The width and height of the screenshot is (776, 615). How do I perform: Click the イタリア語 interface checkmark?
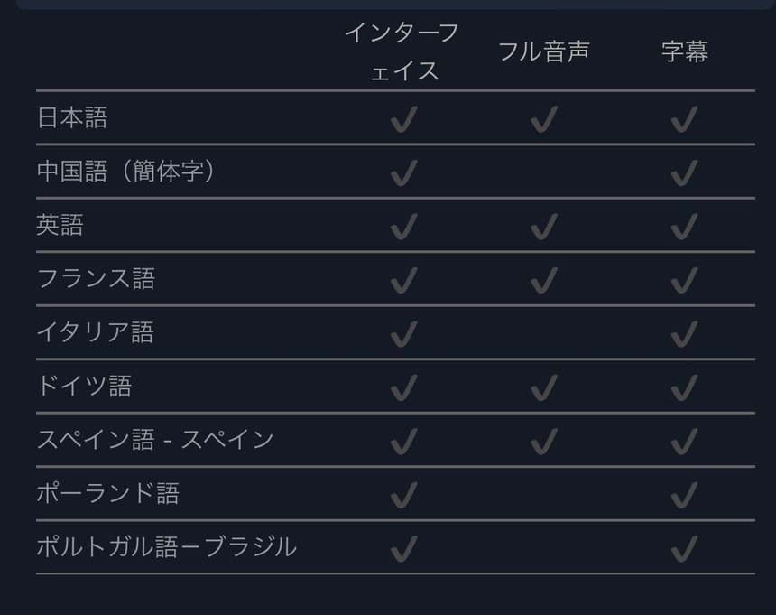point(404,334)
